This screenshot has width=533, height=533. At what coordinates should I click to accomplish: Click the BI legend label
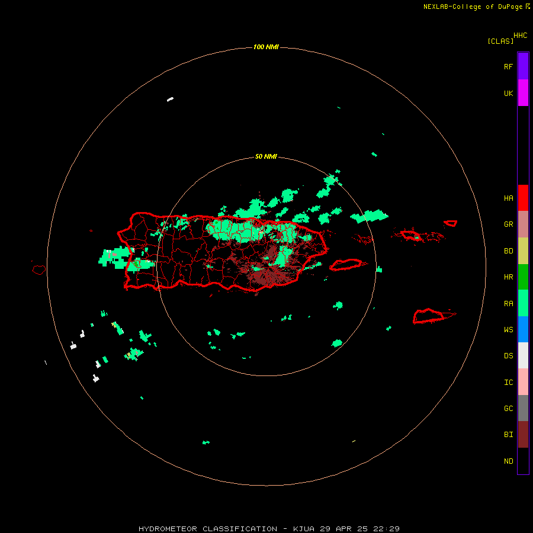click(x=508, y=435)
